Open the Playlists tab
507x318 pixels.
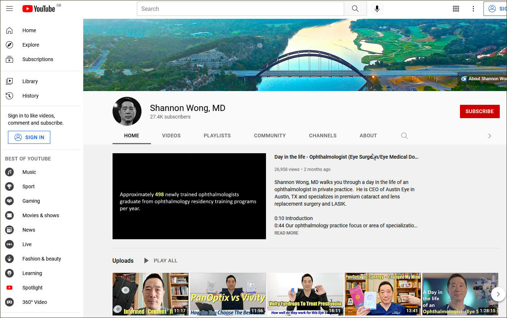point(217,136)
